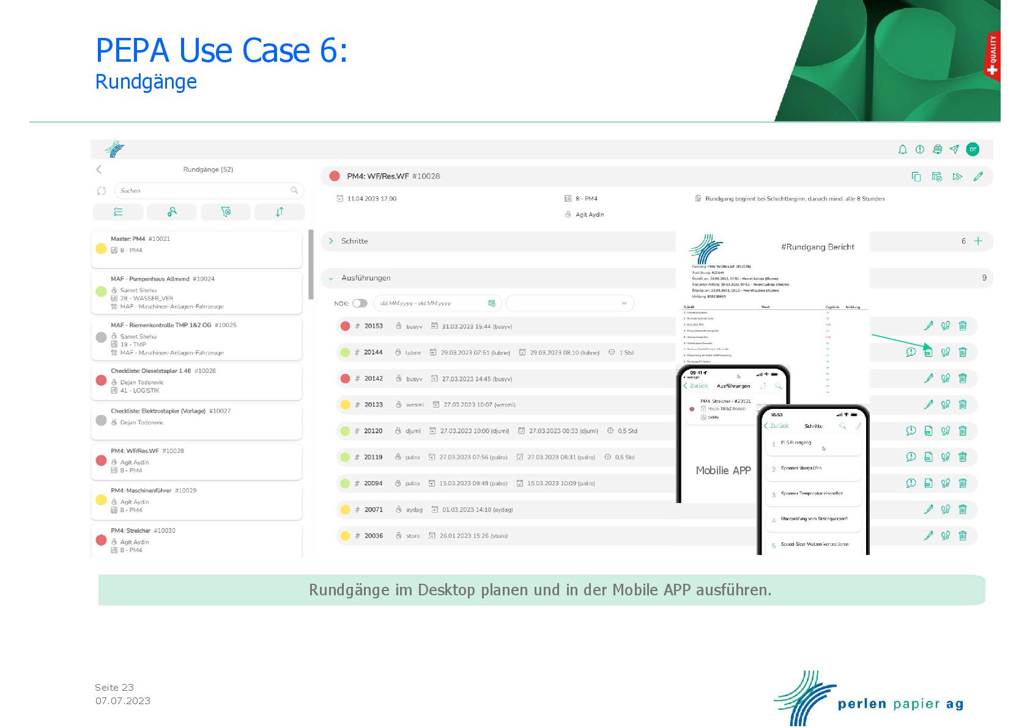Image resolution: width=1030 pixels, height=728 pixels.
Task: Sign execution 20153 with pen icon
Action: (x=928, y=326)
